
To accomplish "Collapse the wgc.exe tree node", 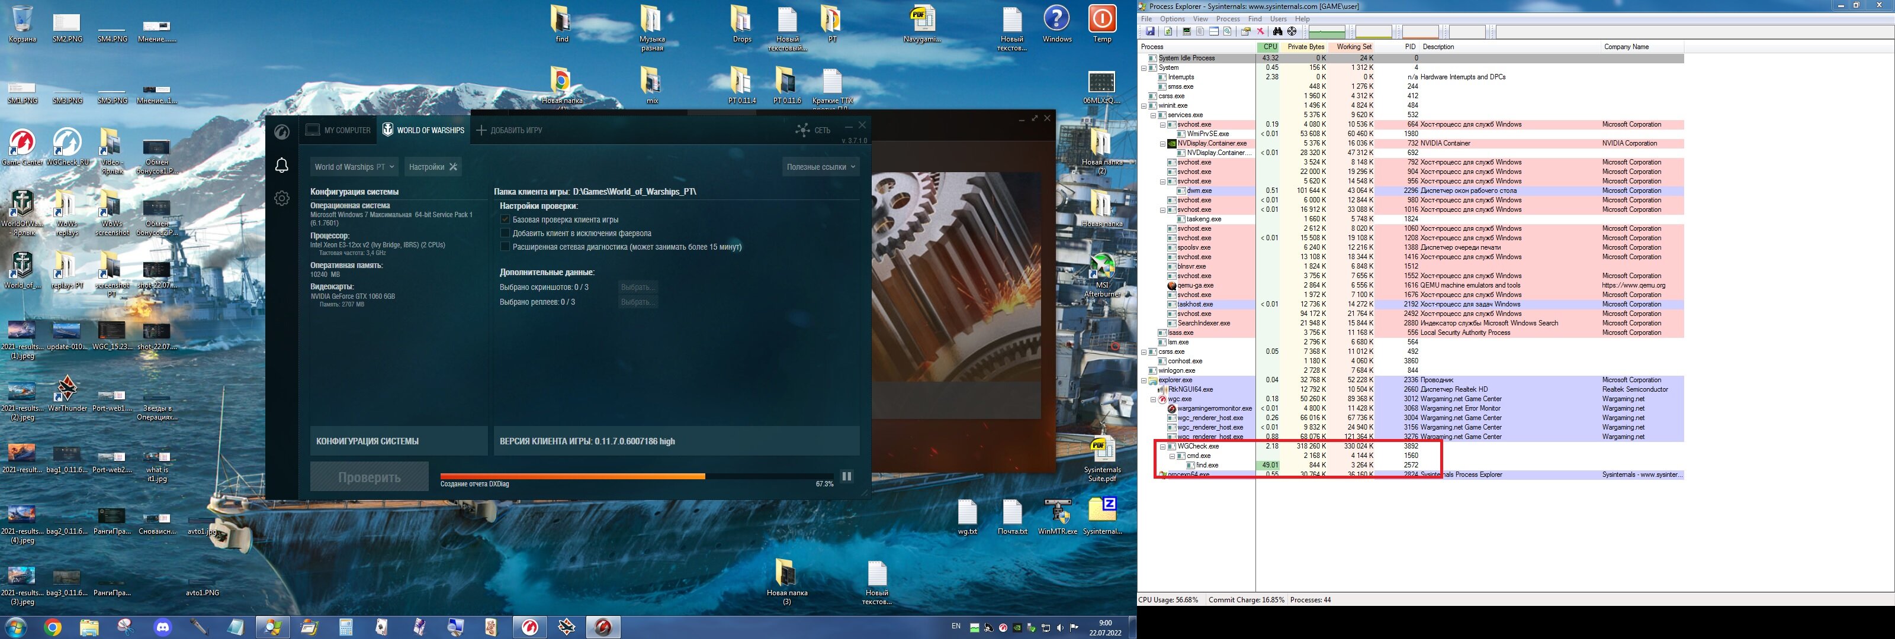I will 1154,399.
